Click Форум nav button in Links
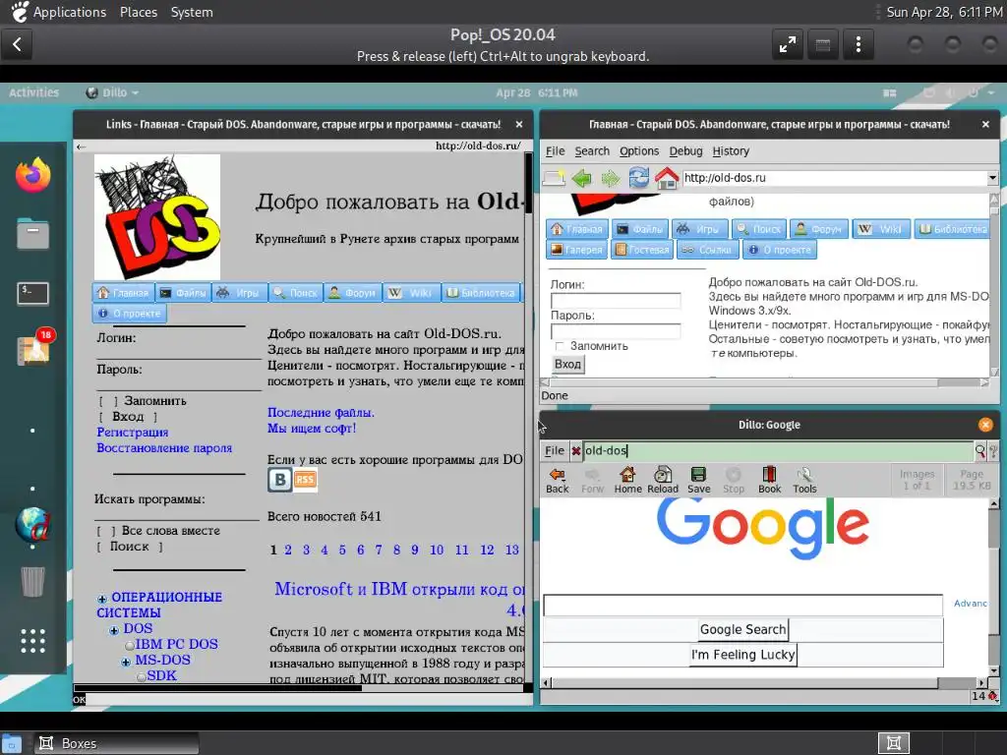 pos(353,293)
